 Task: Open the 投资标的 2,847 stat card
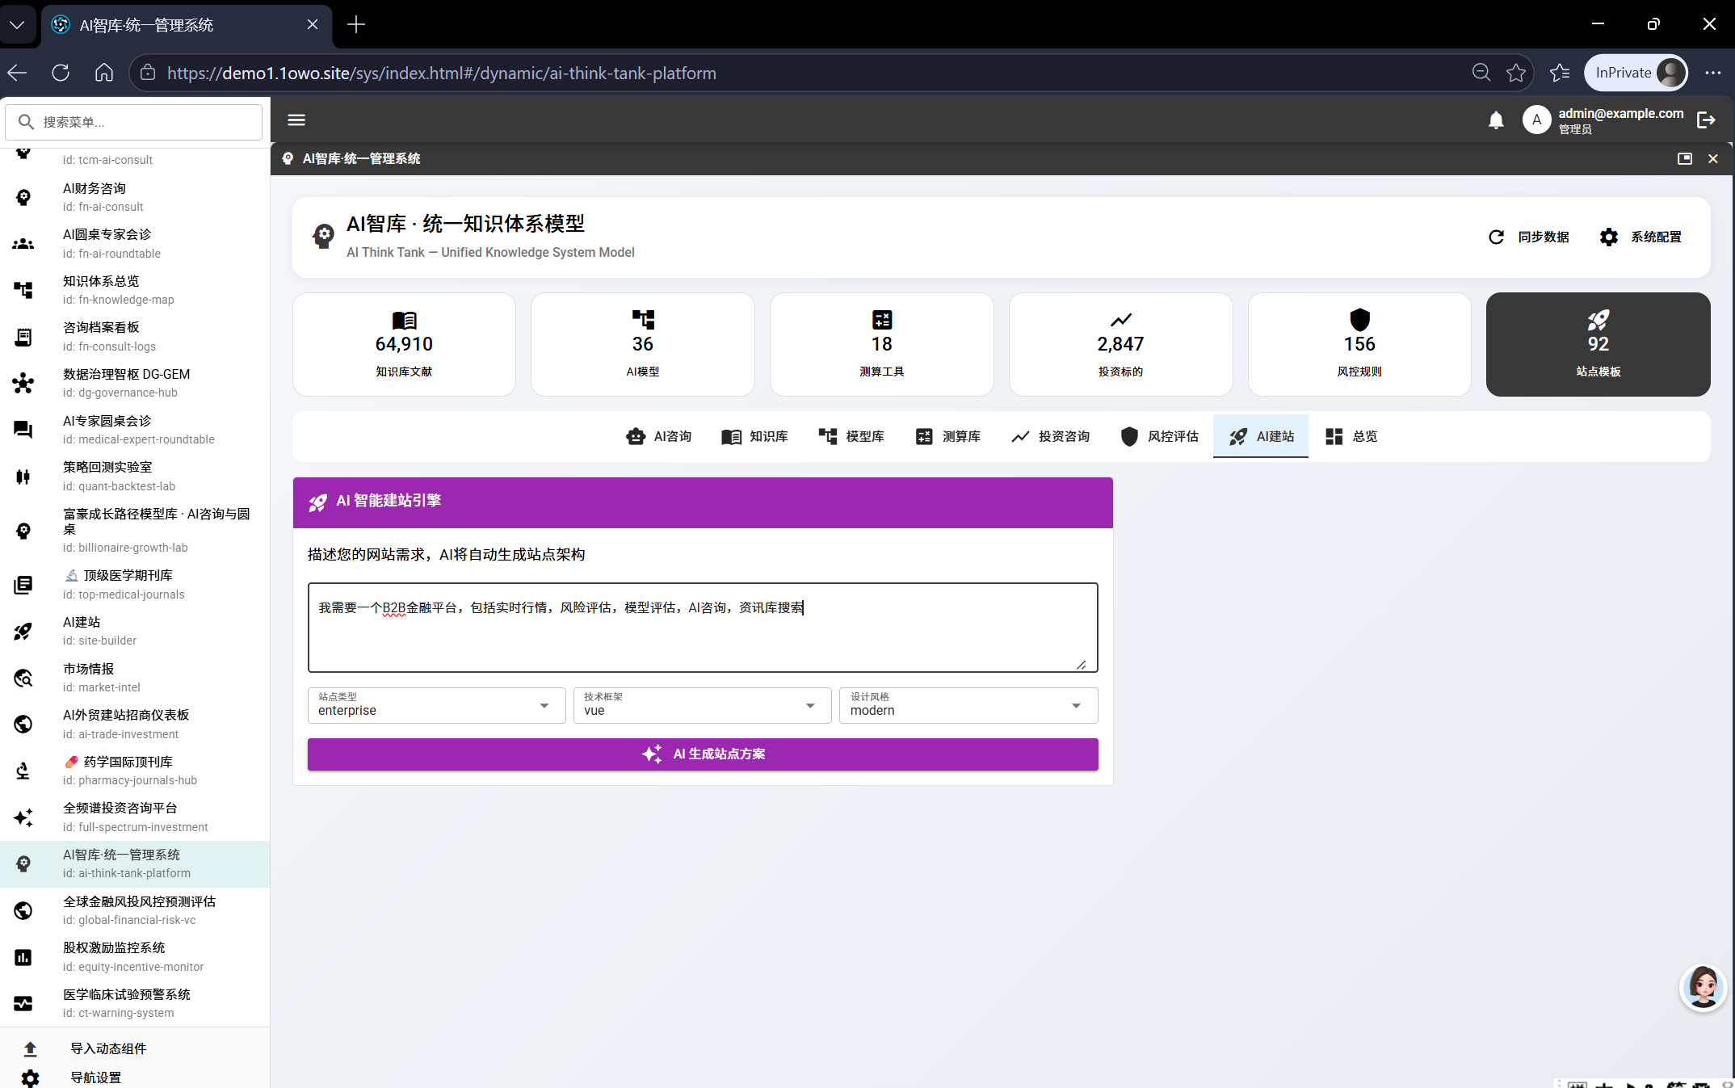[1120, 344]
